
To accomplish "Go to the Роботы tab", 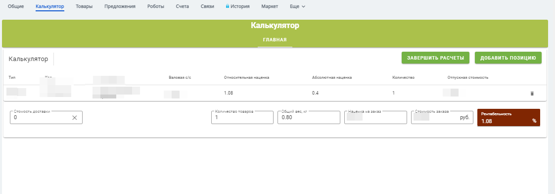I will click(x=156, y=6).
